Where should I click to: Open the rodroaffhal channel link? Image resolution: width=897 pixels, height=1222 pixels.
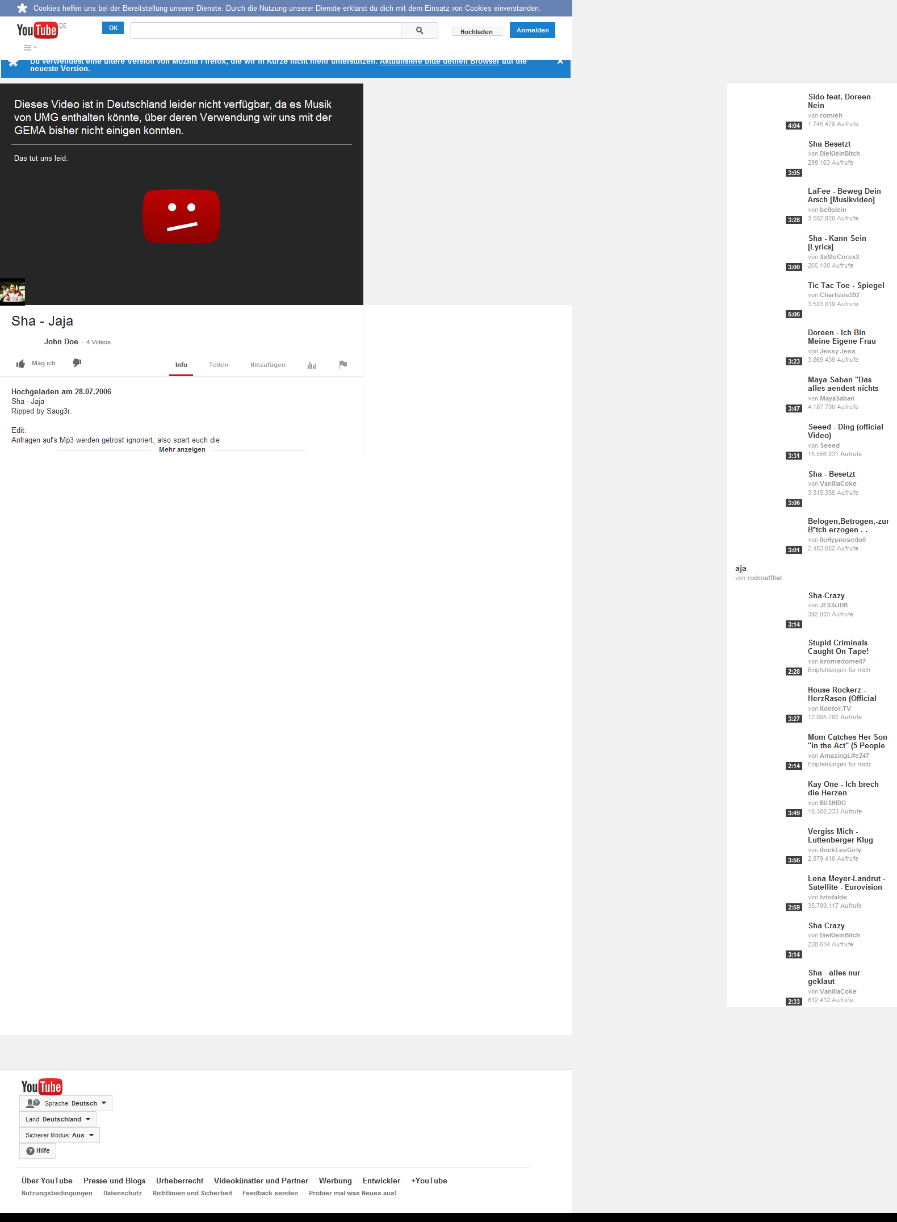pyautogui.click(x=764, y=578)
